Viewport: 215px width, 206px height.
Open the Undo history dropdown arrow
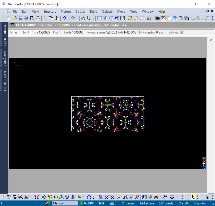pyautogui.click(x=69, y=18)
